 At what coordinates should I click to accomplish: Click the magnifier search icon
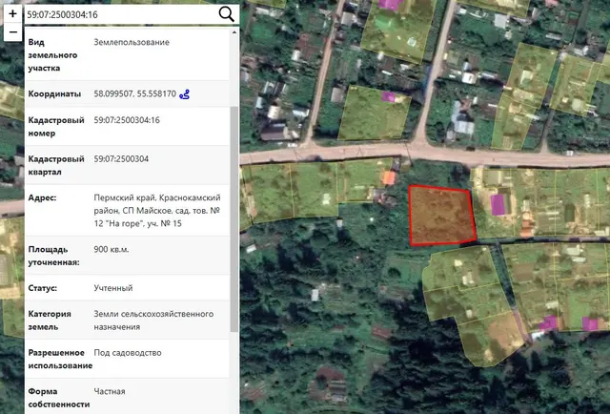227,14
